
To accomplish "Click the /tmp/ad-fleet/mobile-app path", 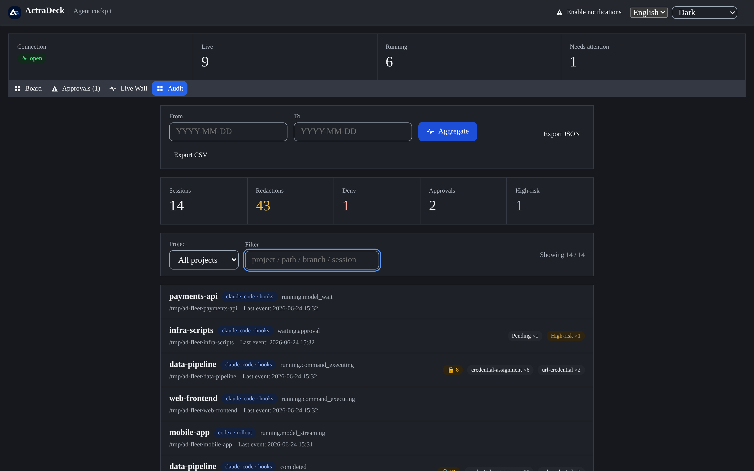I will click(x=200, y=445).
